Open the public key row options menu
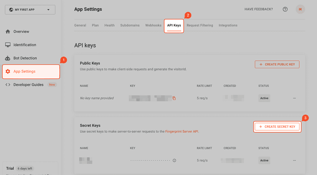 click(294, 98)
